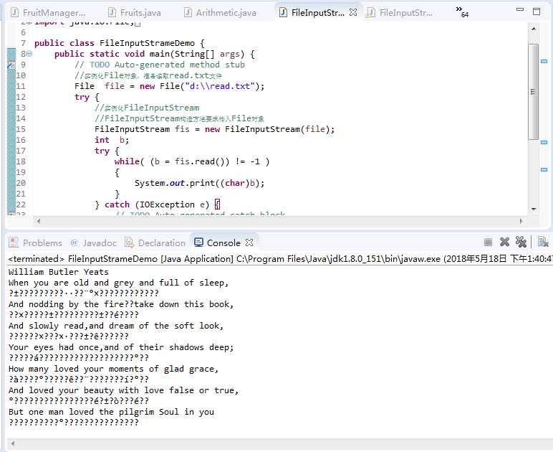The height and width of the screenshot is (452, 553).
Task: Close the Console view tab
Action: pos(249,243)
